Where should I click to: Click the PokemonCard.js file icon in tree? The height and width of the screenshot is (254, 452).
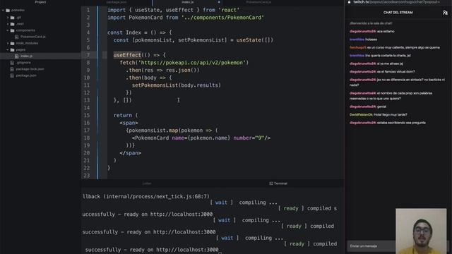17,37
